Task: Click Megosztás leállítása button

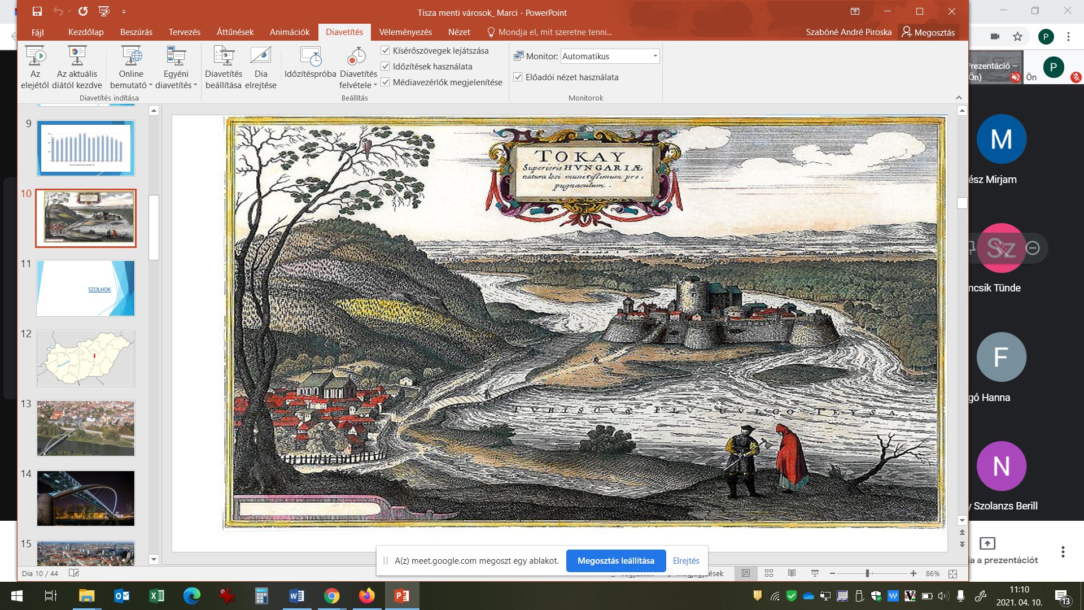Action: point(616,561)
